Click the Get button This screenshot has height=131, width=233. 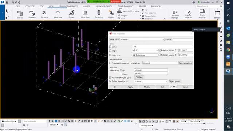(x=163, y=87)
